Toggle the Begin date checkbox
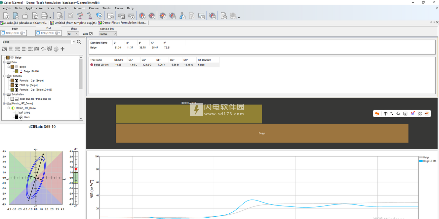439x219 pixels. 3,33
